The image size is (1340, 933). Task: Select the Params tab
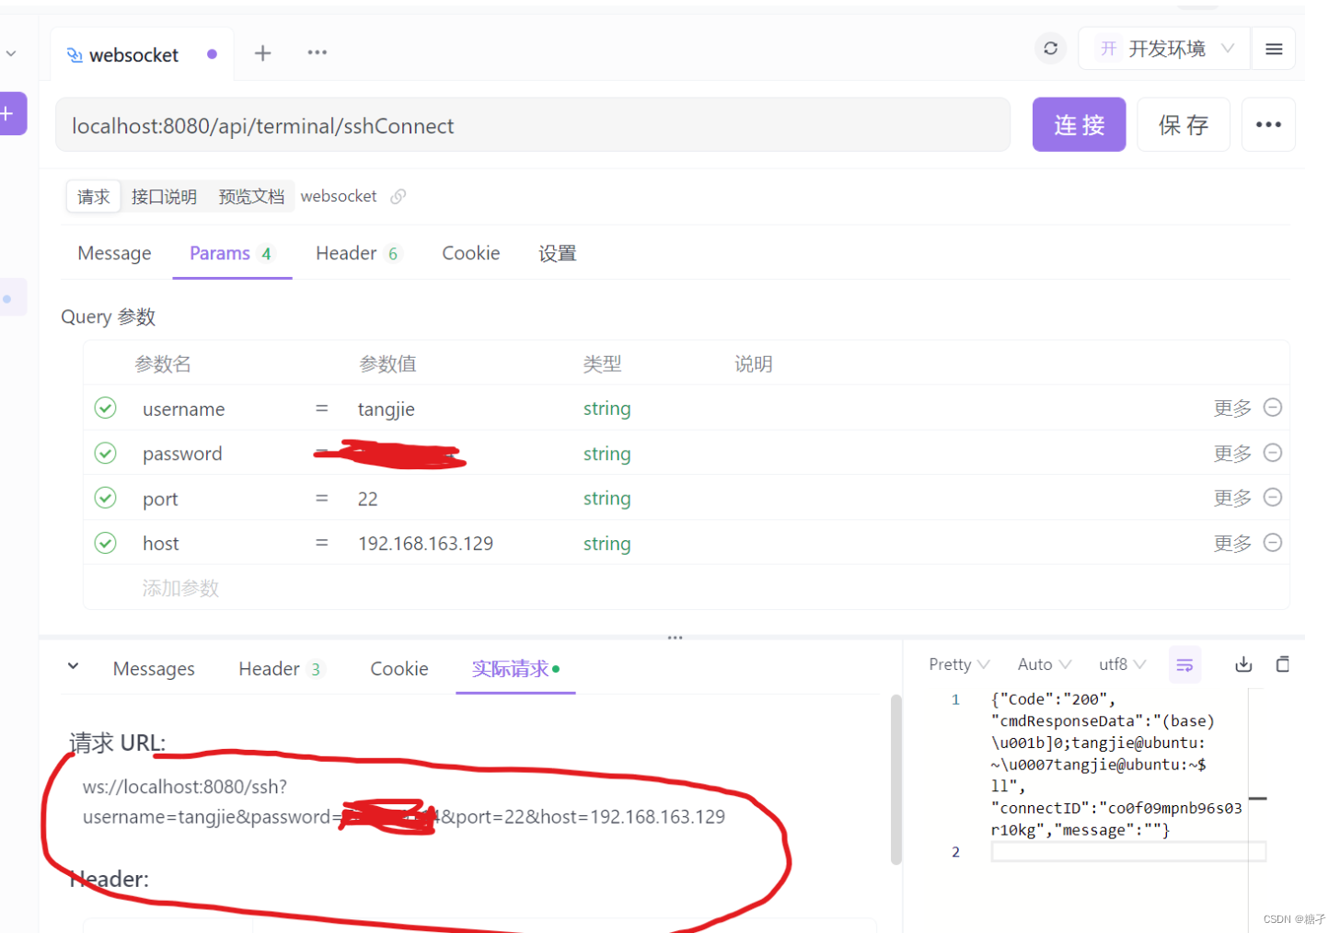(x=231, y=253)
